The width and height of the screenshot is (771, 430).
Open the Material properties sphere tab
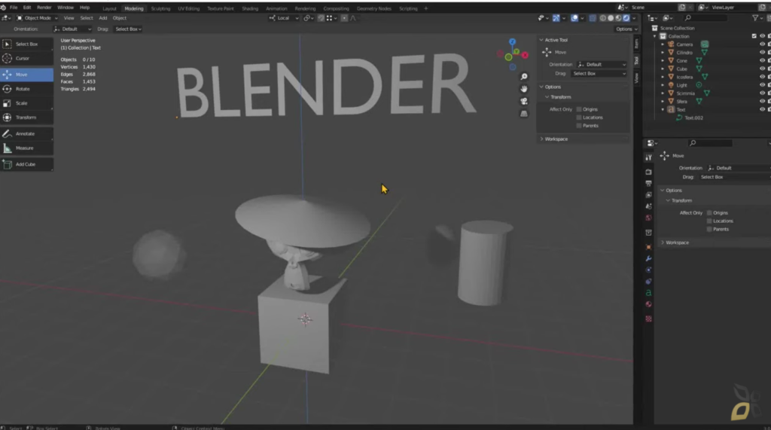[648, 304]
